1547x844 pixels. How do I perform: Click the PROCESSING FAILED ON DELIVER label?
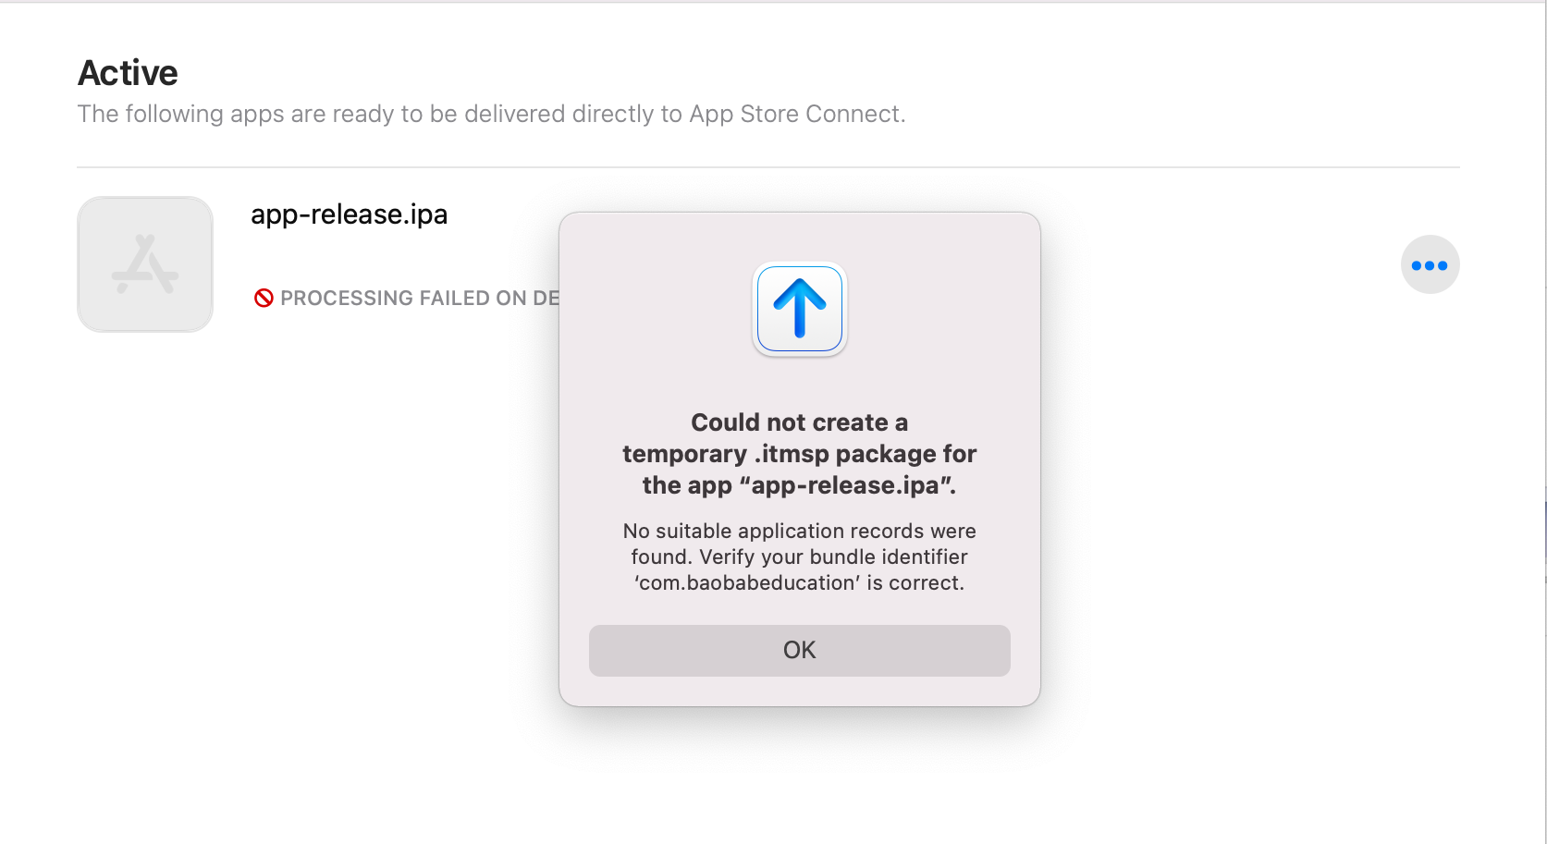point(416,298)
